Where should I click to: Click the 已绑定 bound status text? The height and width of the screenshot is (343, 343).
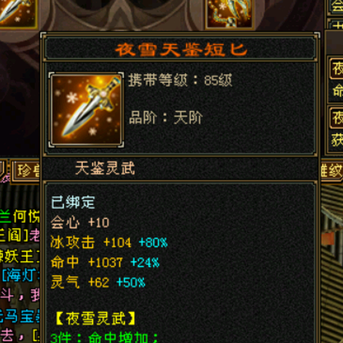[x=73, y=202]
